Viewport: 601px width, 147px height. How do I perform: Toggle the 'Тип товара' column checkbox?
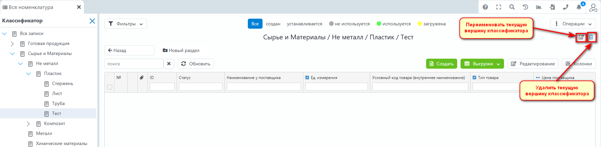pyautogui.click(x=474, y=78)
